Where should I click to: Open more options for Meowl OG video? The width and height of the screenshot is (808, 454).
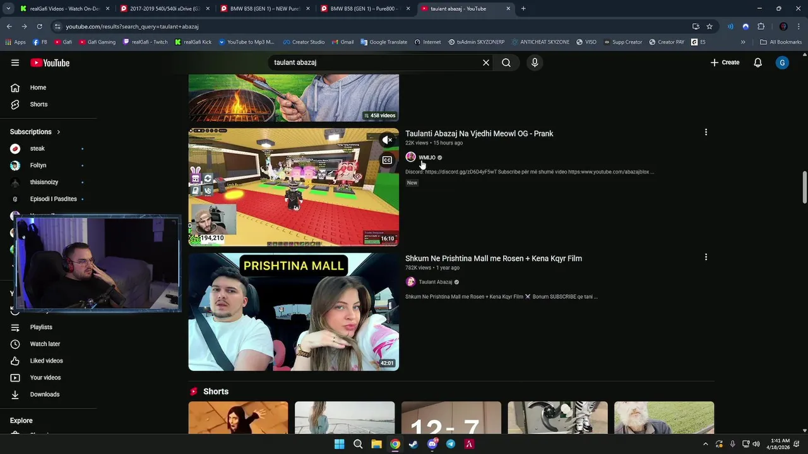pos(706,132)
